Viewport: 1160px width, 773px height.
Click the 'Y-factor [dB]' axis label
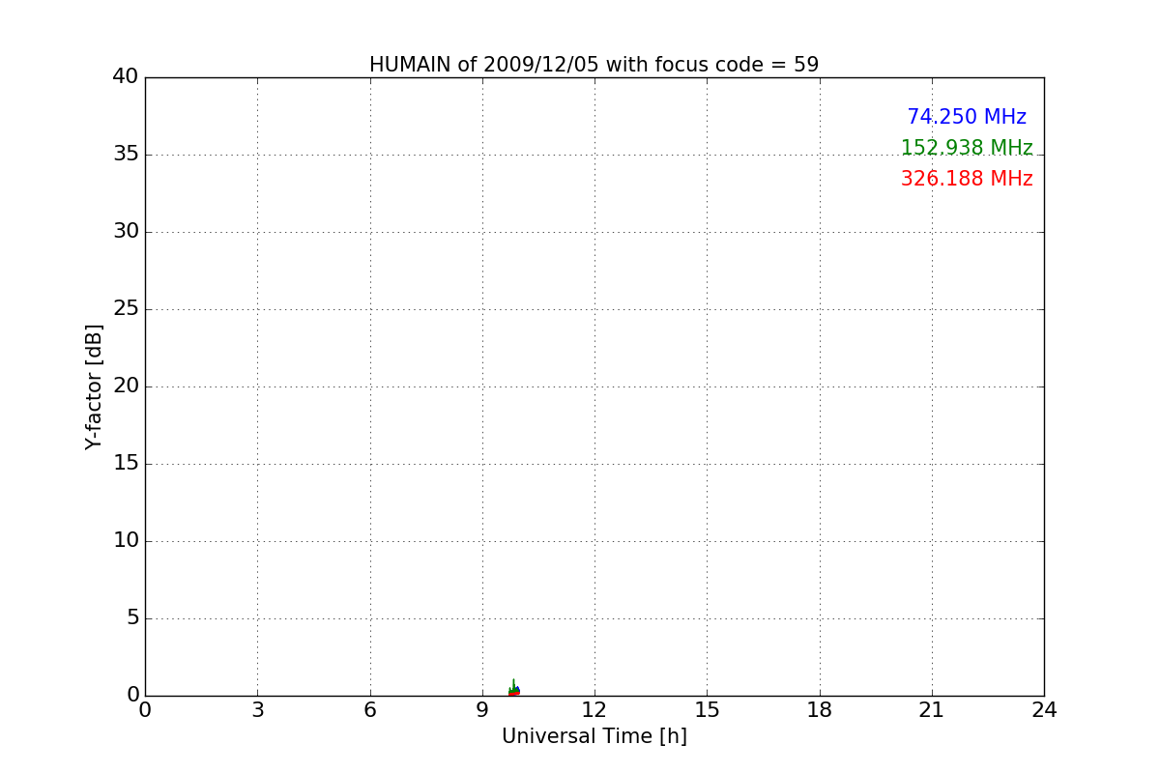tap(94, 386)
